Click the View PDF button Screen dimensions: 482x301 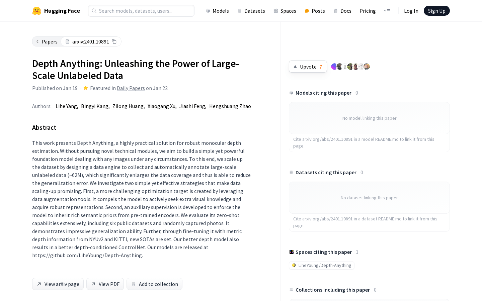[105, 284]
